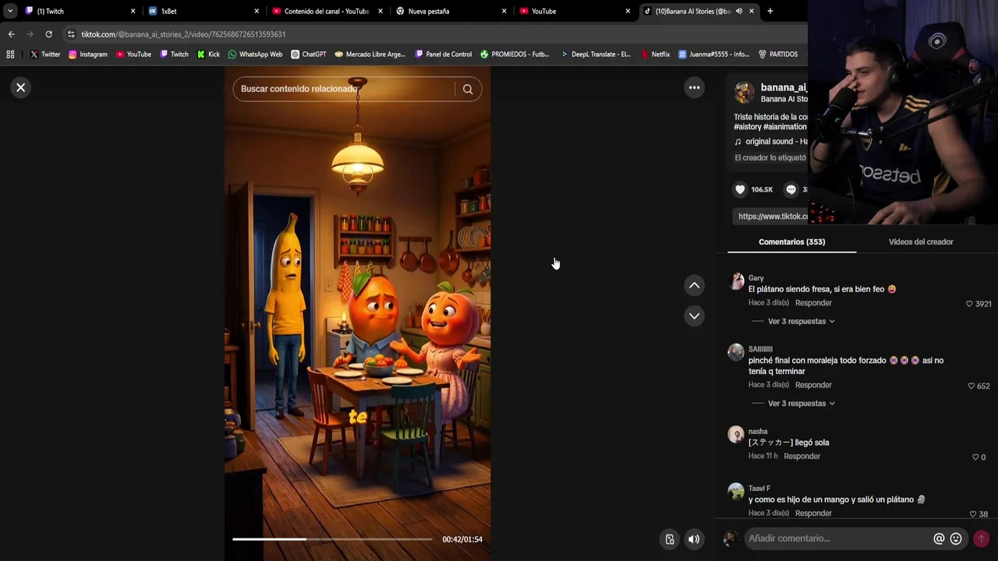
Task: Open the banana_ai creator avatar
Action: 745,93
